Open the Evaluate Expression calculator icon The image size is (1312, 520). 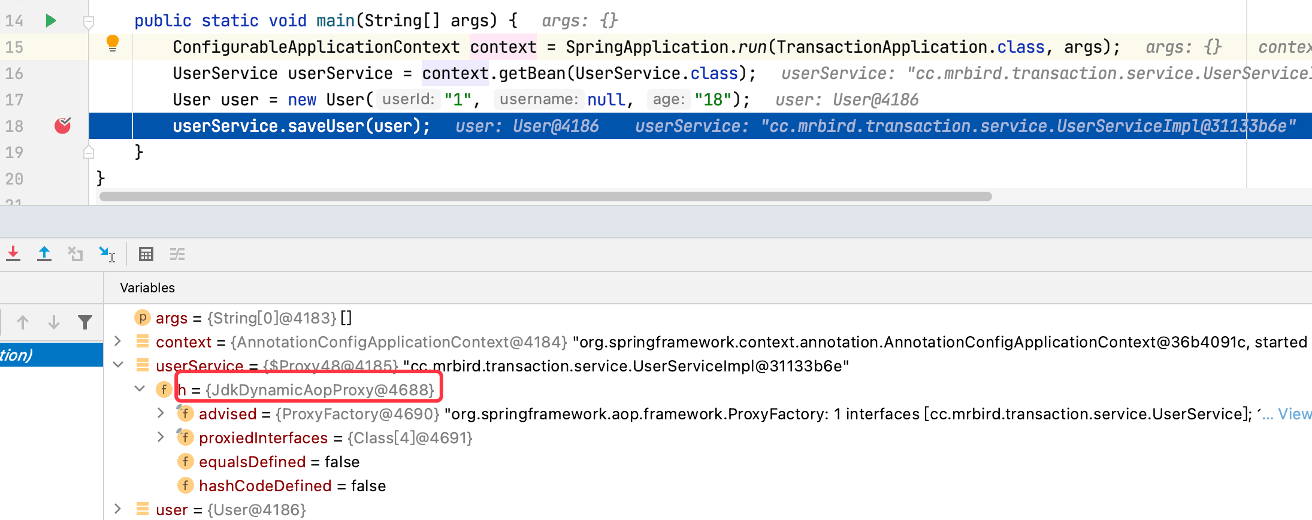pos(146,254)
